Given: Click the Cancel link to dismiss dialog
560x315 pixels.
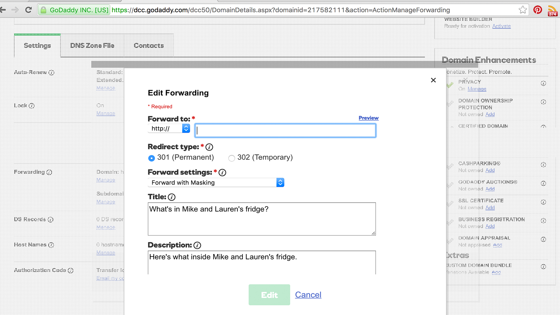Looking at the screenshot, I should click(308, 295).
